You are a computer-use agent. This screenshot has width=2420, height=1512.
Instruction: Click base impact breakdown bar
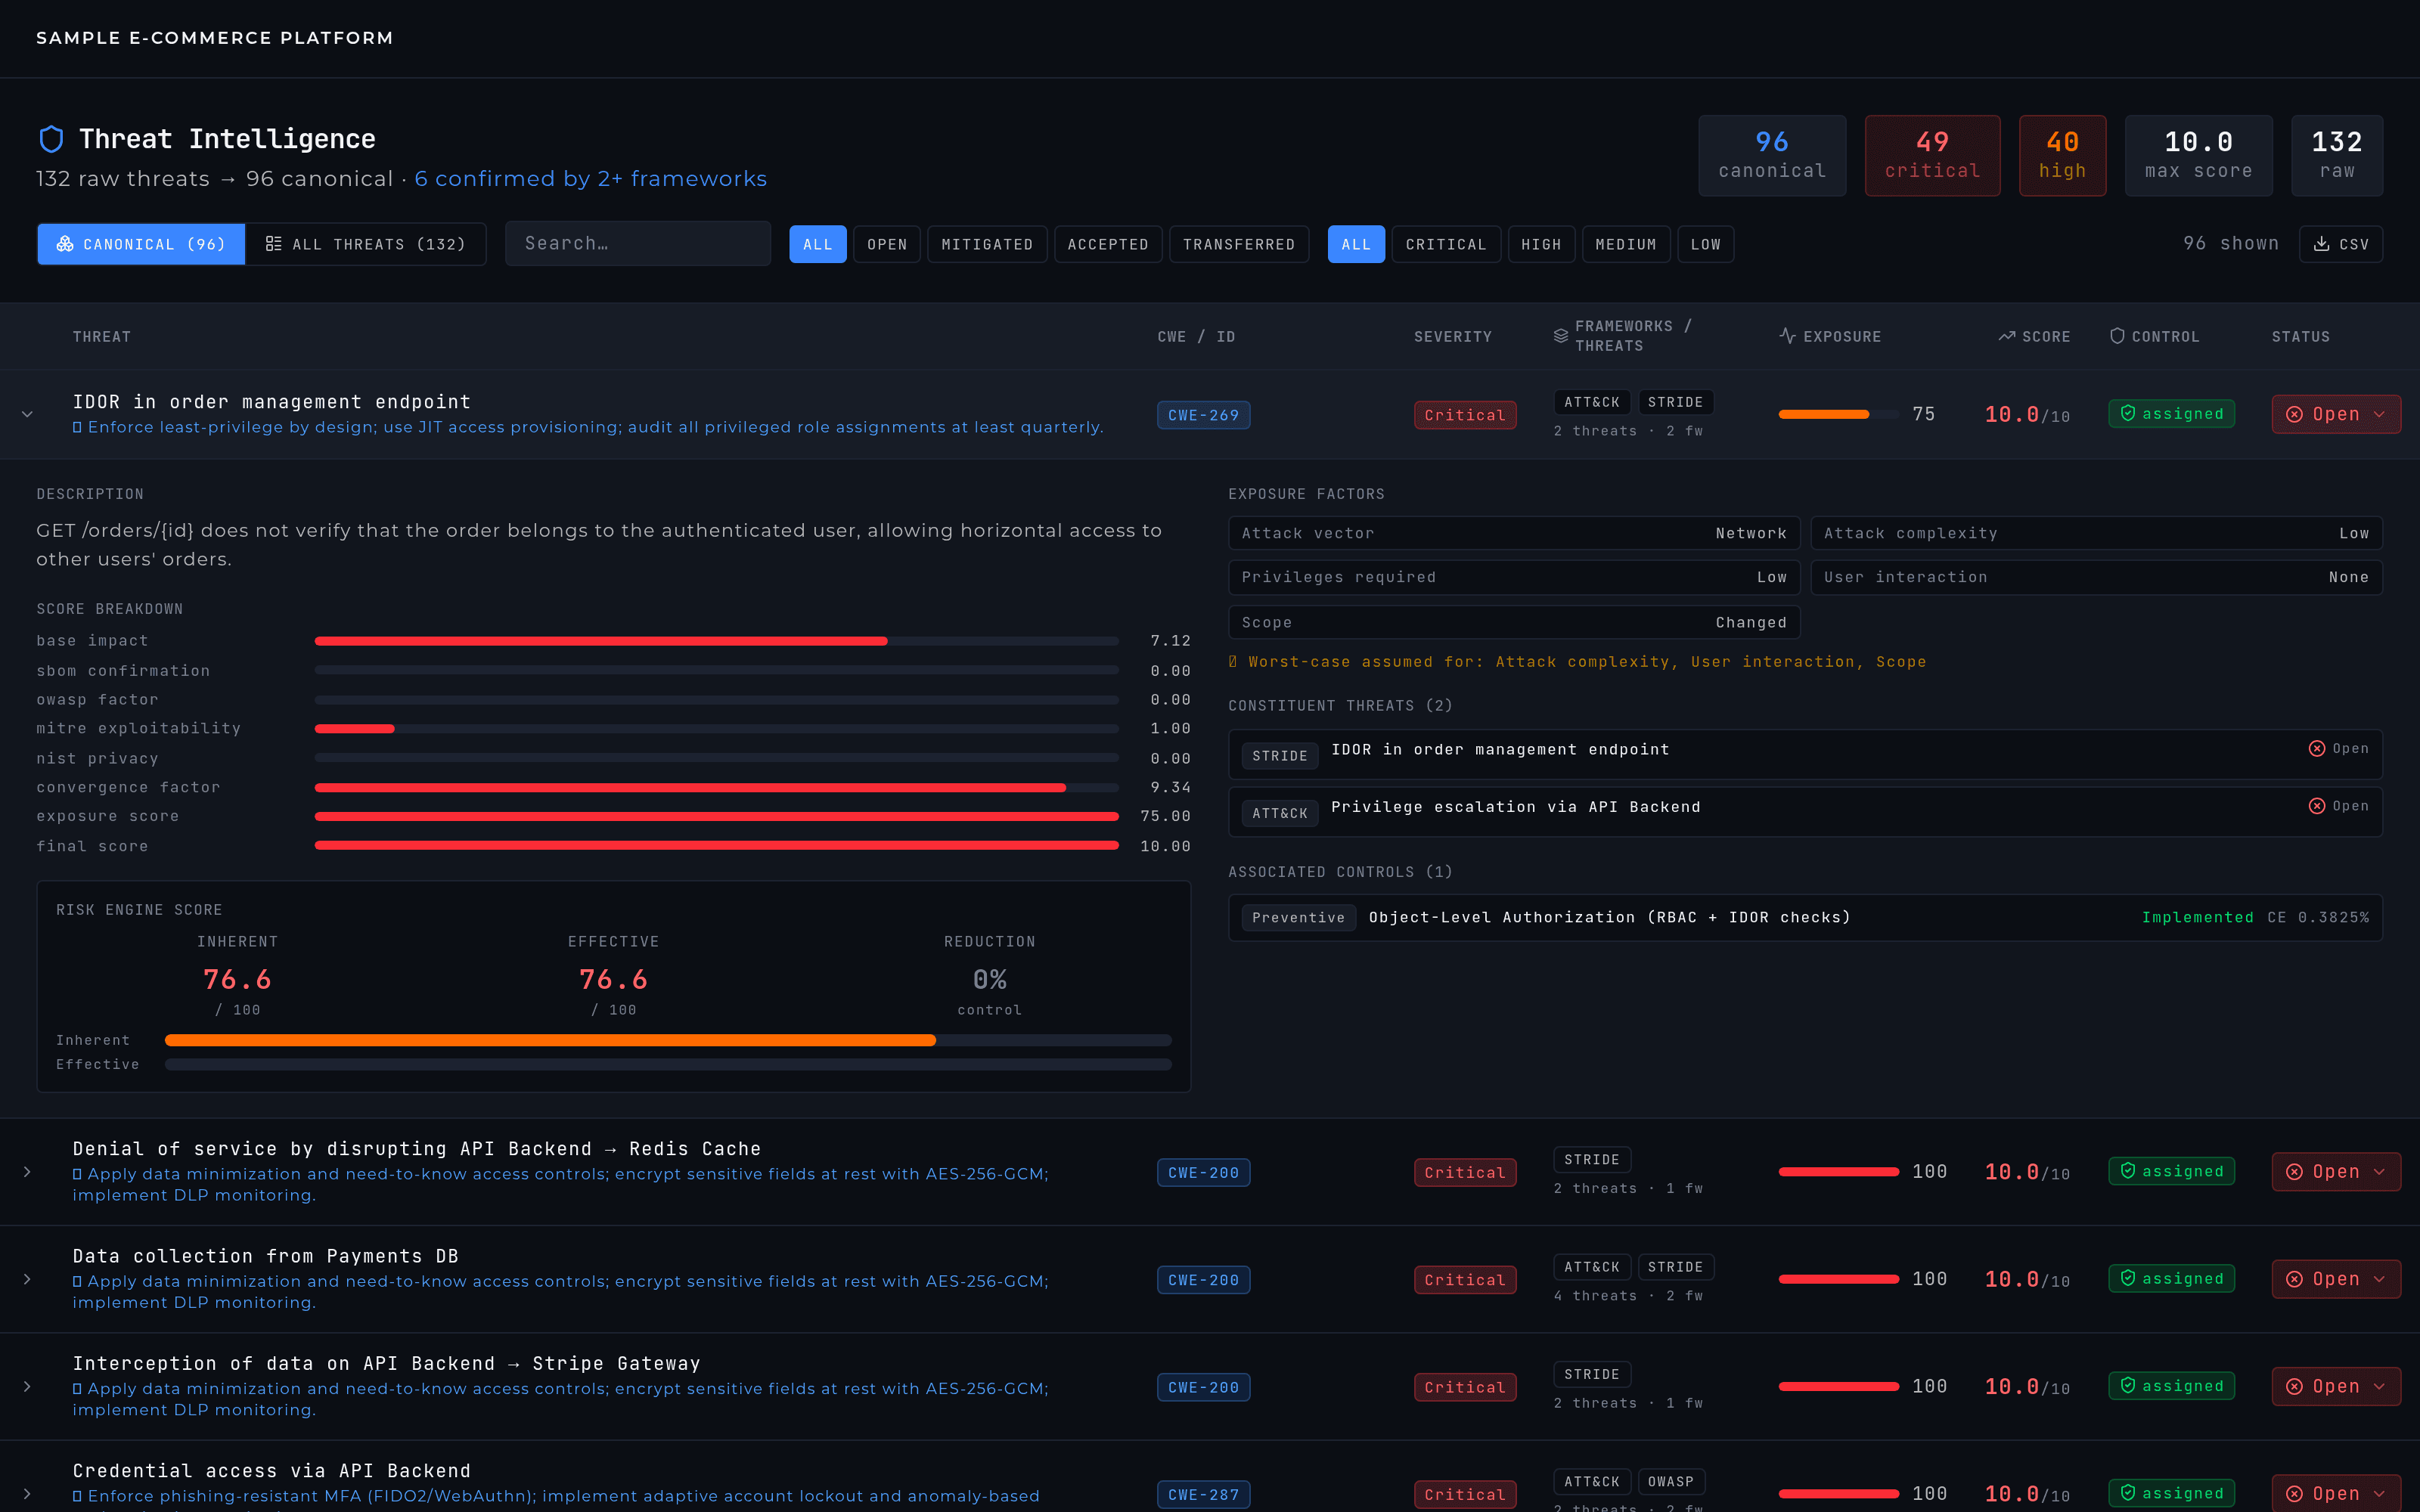[x=716, y=640]
